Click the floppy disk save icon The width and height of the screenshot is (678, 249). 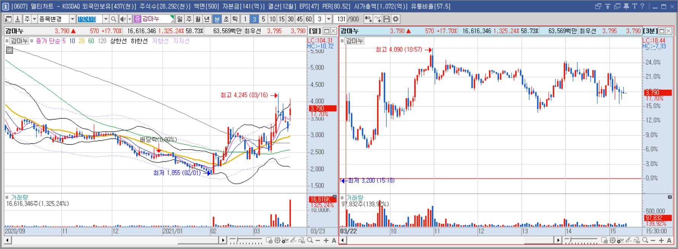(x=387, y=19)
